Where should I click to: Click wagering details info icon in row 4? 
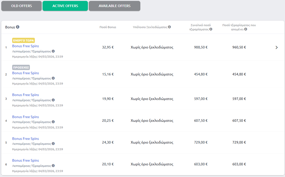(53, 122)
